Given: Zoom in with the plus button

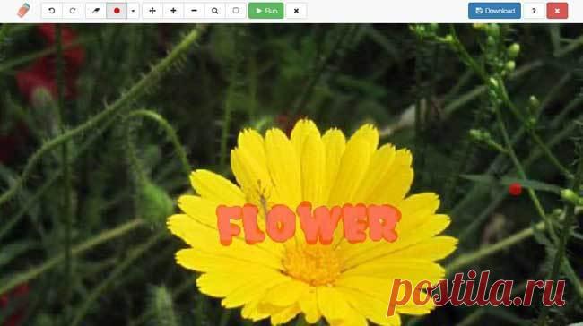Looking at the screenshot, I should 173,11.
